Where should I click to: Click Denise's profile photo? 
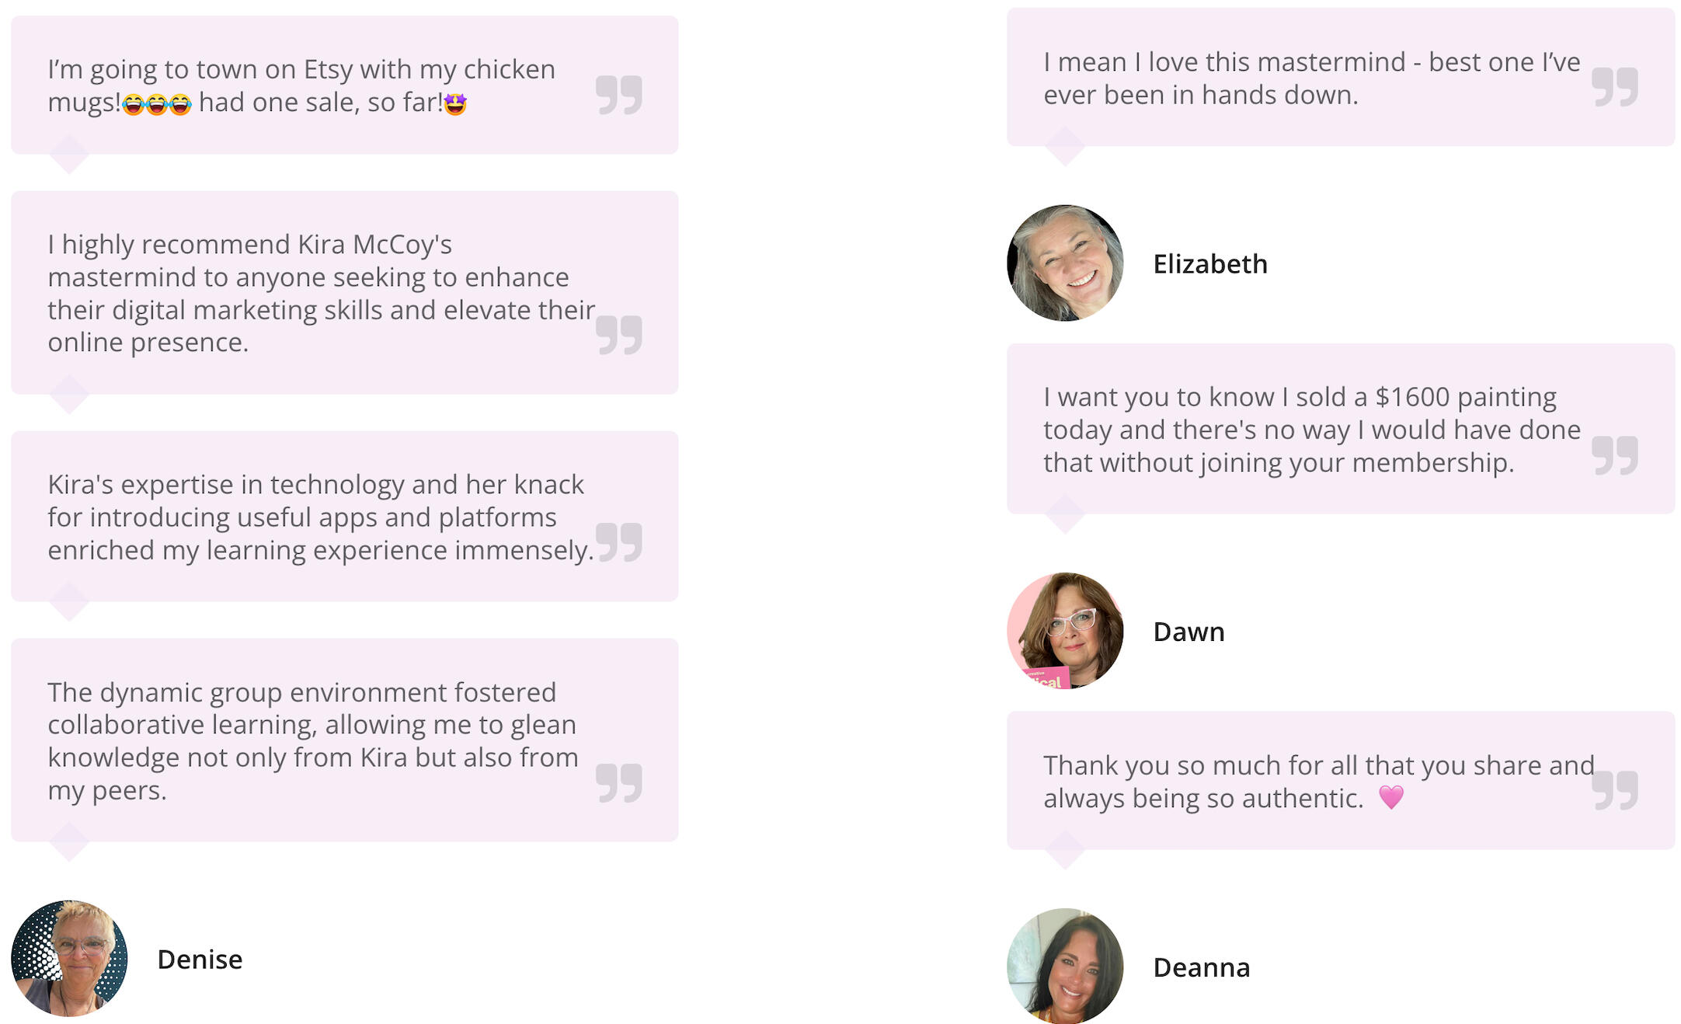(x=69, y=959)
